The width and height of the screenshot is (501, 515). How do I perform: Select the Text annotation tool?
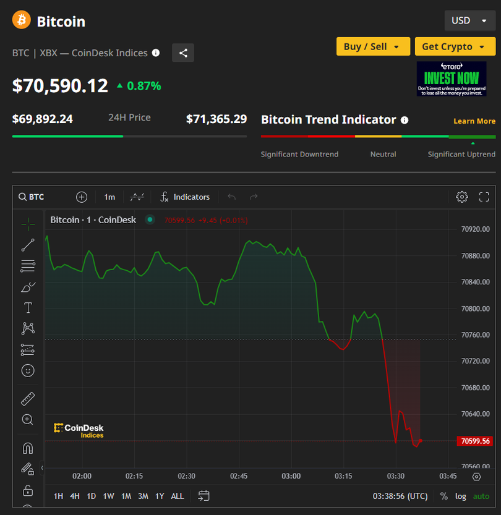click(28, 307)
